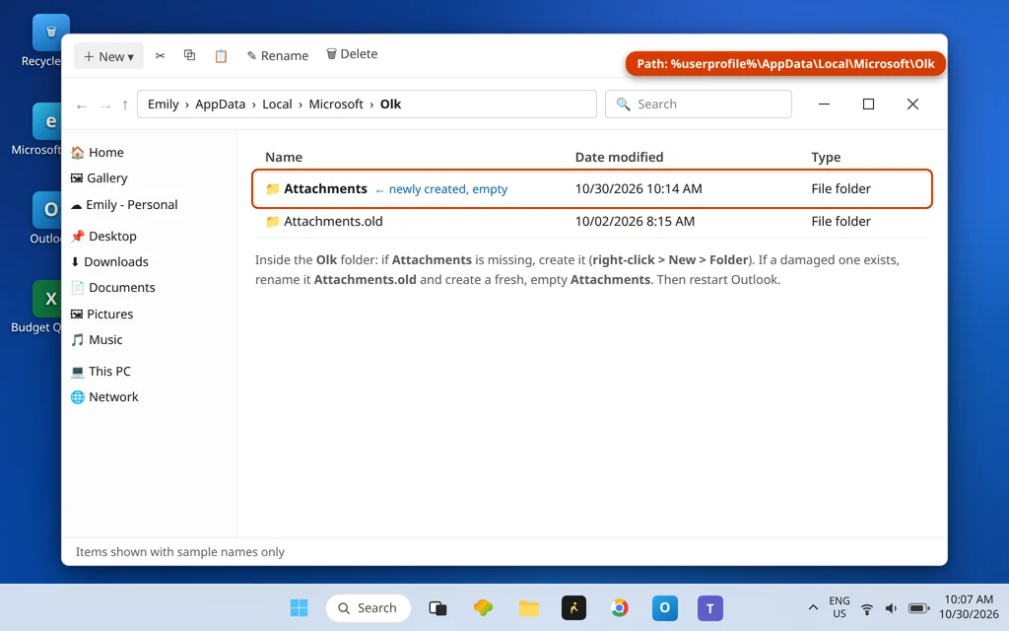
Task: Focus the Explorer Search box
Action: 699,105
